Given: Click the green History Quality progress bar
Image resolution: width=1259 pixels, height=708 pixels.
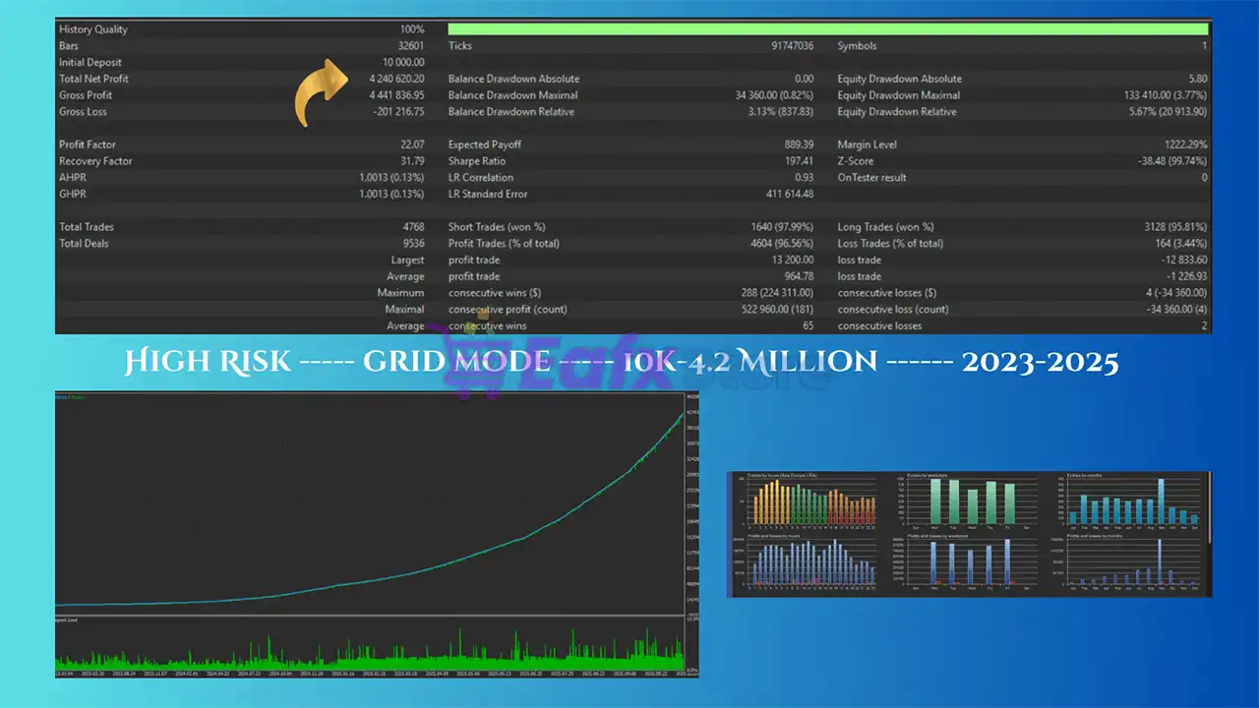Looking at the screenshot, I should (x=828, y=29).
